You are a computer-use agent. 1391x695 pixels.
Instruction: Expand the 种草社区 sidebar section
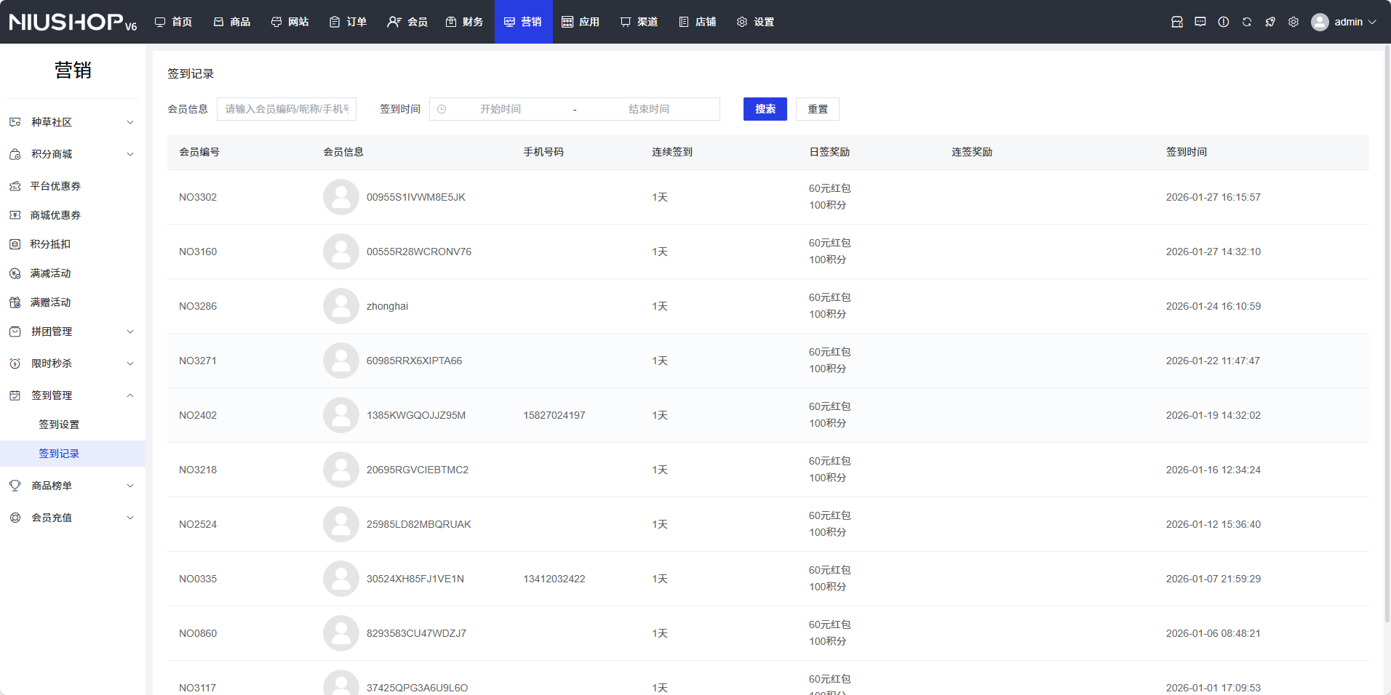pos(72,122)
